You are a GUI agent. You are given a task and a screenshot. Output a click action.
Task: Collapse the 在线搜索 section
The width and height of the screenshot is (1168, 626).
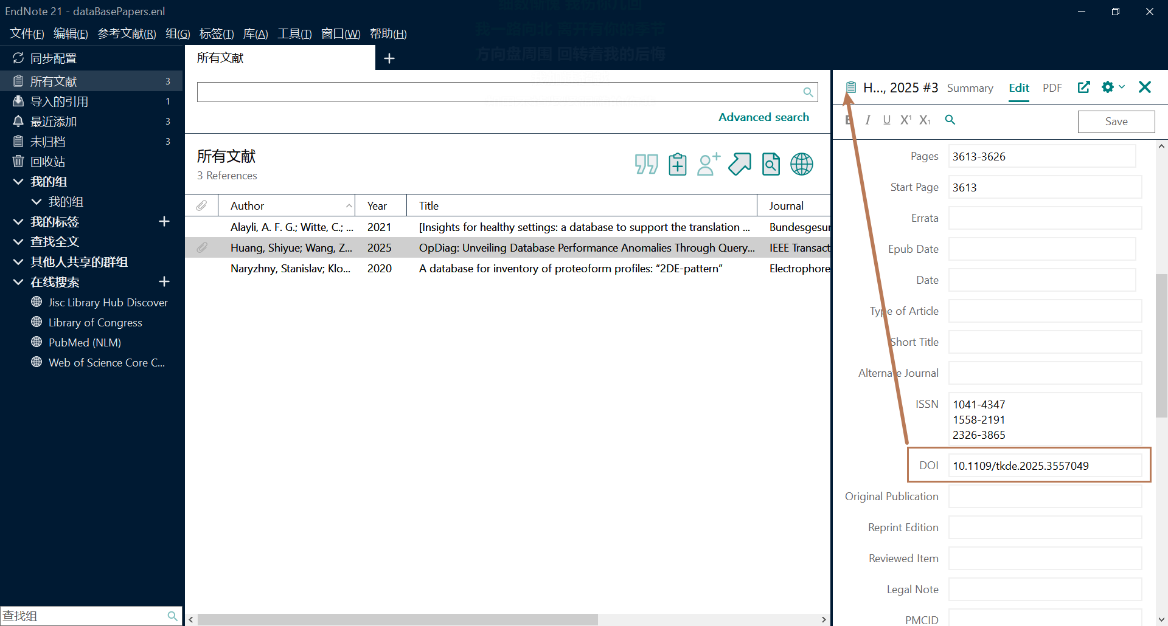pyautogui.click(x=18, y=281)
